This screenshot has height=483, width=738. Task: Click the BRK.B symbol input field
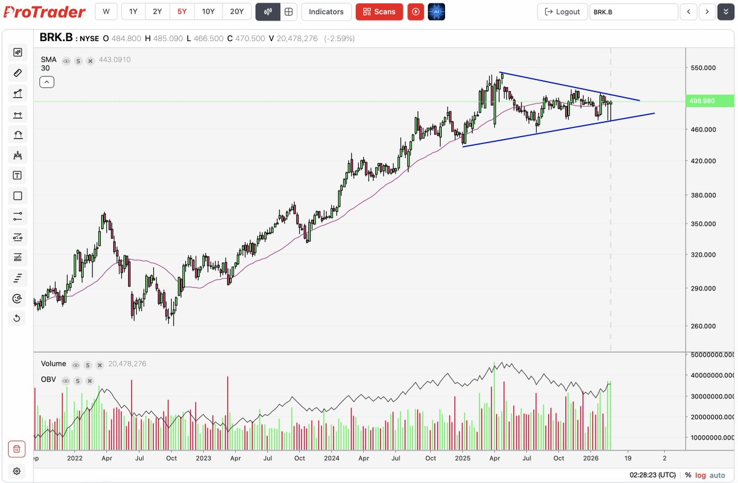point(634,11)
